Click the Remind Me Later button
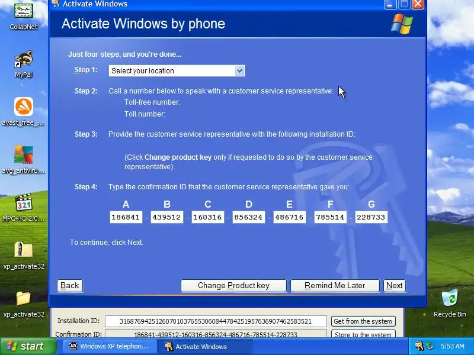 (x=335, y=286)
